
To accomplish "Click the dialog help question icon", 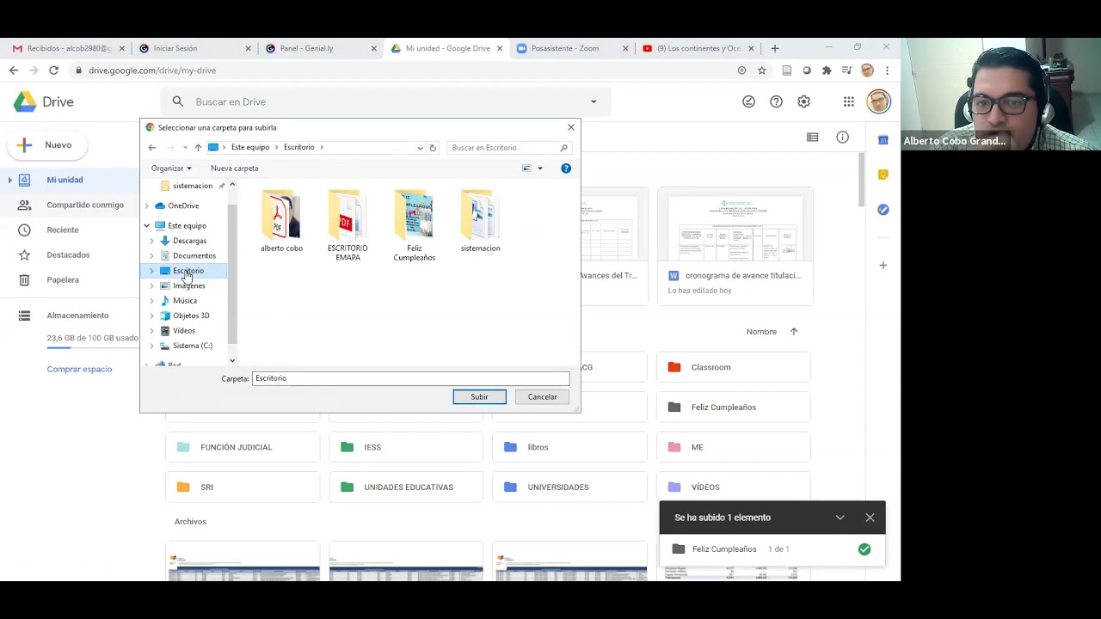I will click(566, 169).
